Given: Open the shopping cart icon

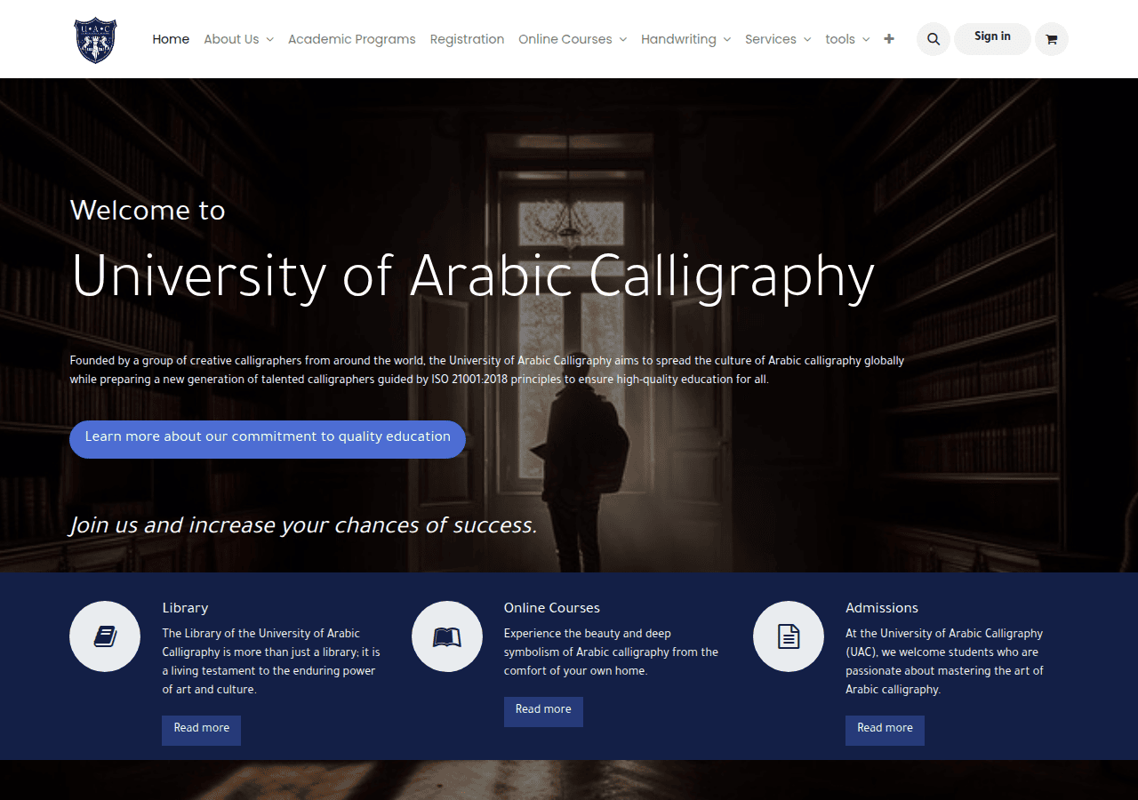Looking at the screenshot, I should pos(1052,39).
